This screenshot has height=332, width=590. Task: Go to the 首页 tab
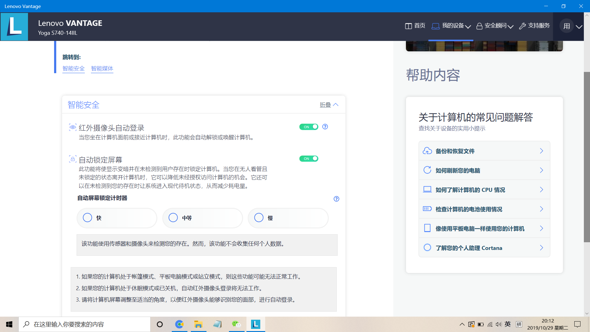tap(415, 26)
